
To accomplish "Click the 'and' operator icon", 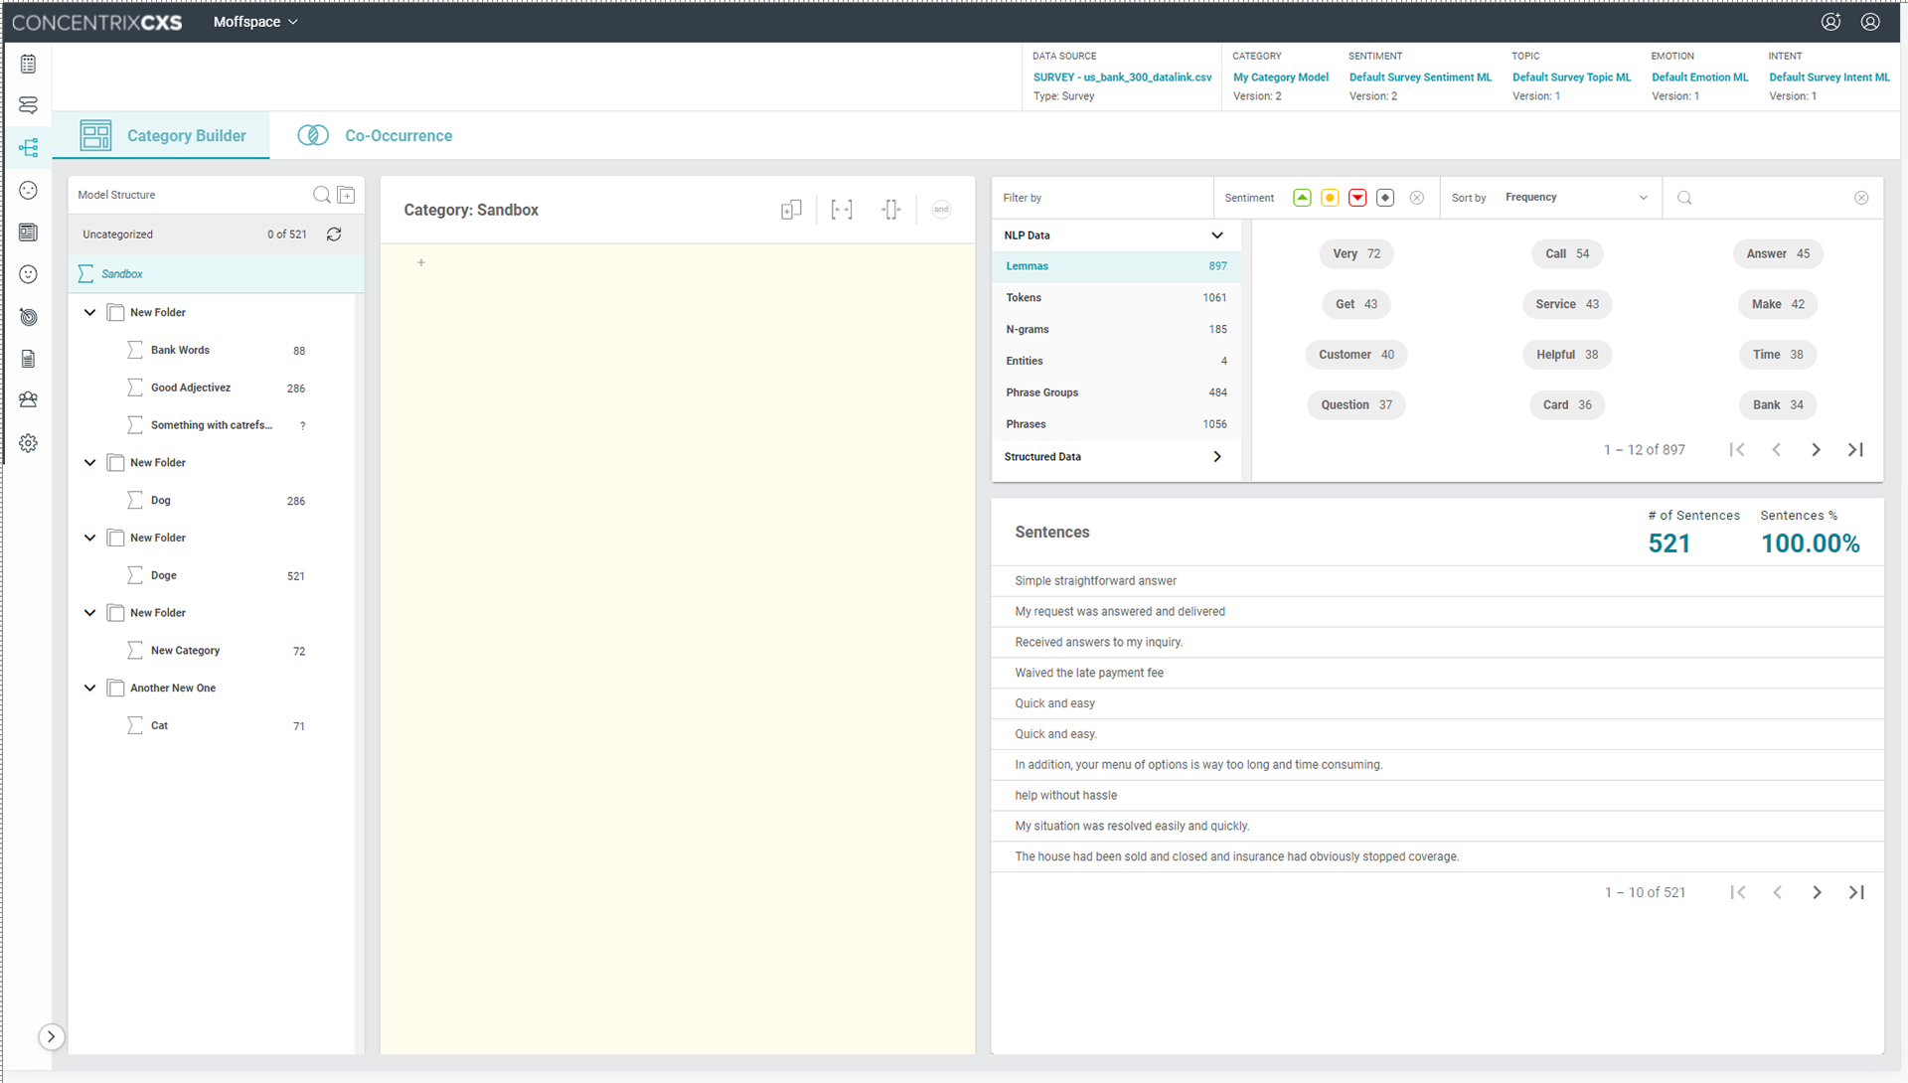I will (940, 210).
